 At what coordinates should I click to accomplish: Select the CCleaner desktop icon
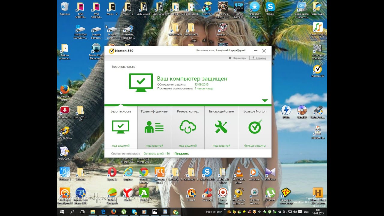(x=207, y=195)
